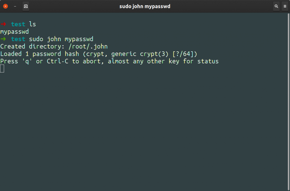Click the '/root/.john' directory path
The height and width of the screenshot is (191, 290).
point(88,46)
